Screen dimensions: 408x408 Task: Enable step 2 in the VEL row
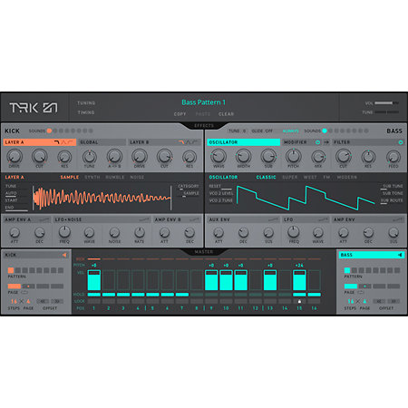pos(109,280)
